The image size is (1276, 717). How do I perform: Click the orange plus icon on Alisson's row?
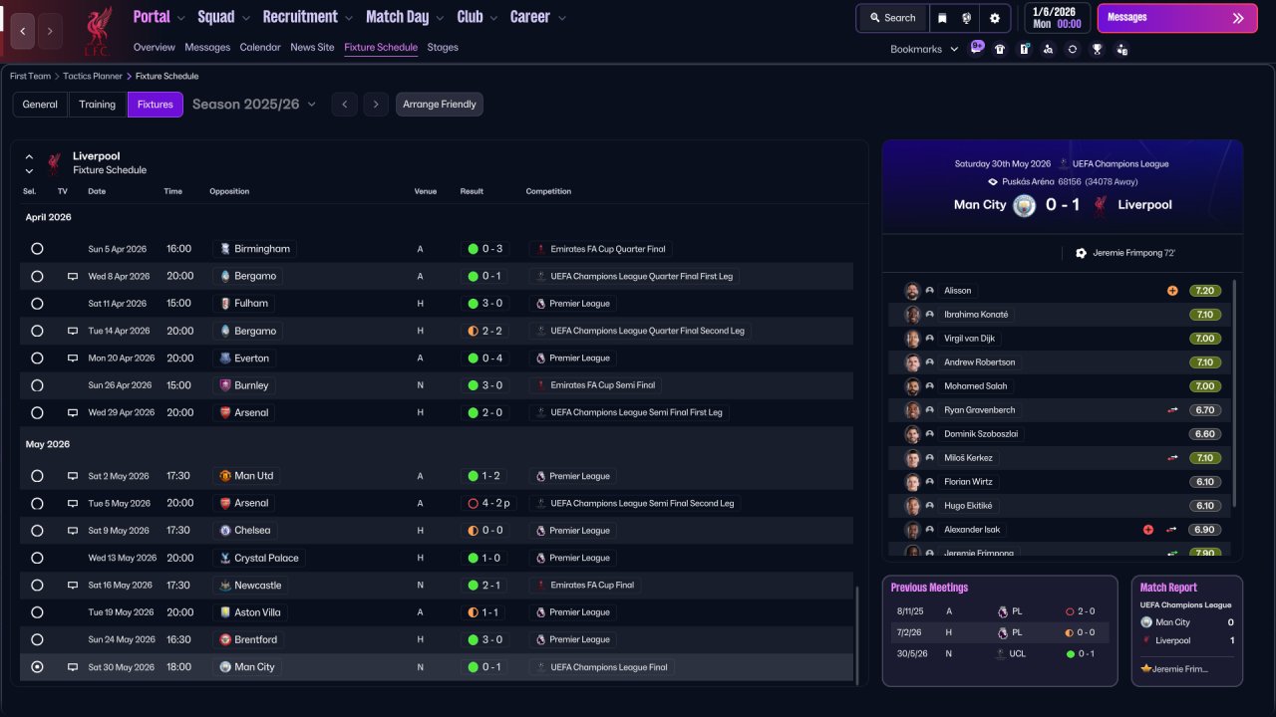[1172, 291]
